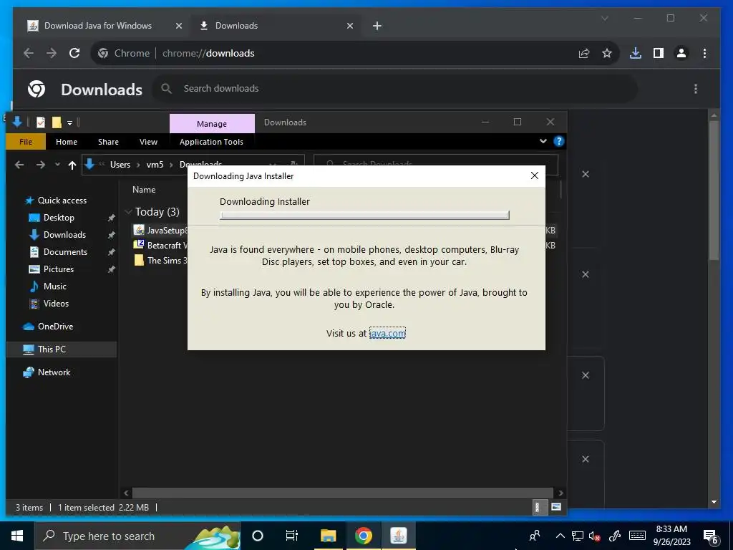Viewport: 733px width, 550px height.
Task: Open Chrome profile icon
Action: (x=681, y=53)
